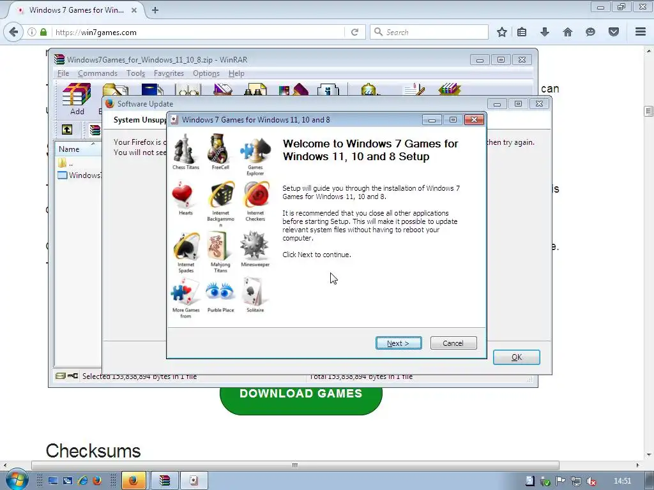
Task: Cancel the Windows 7 Games Setup
Action: (x=453, y=343)
